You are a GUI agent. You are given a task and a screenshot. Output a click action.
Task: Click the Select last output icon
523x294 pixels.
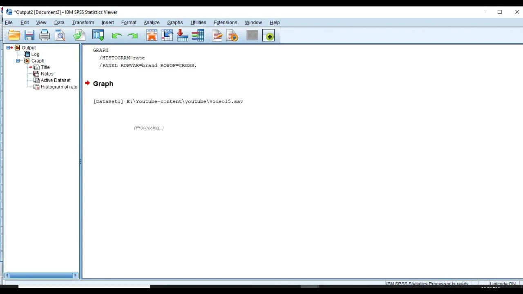click(217, 36)
